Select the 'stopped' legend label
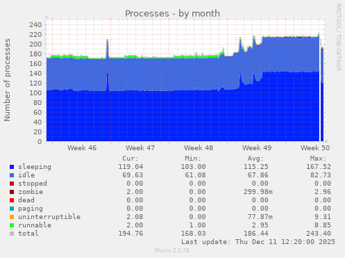 coord(33,184)
